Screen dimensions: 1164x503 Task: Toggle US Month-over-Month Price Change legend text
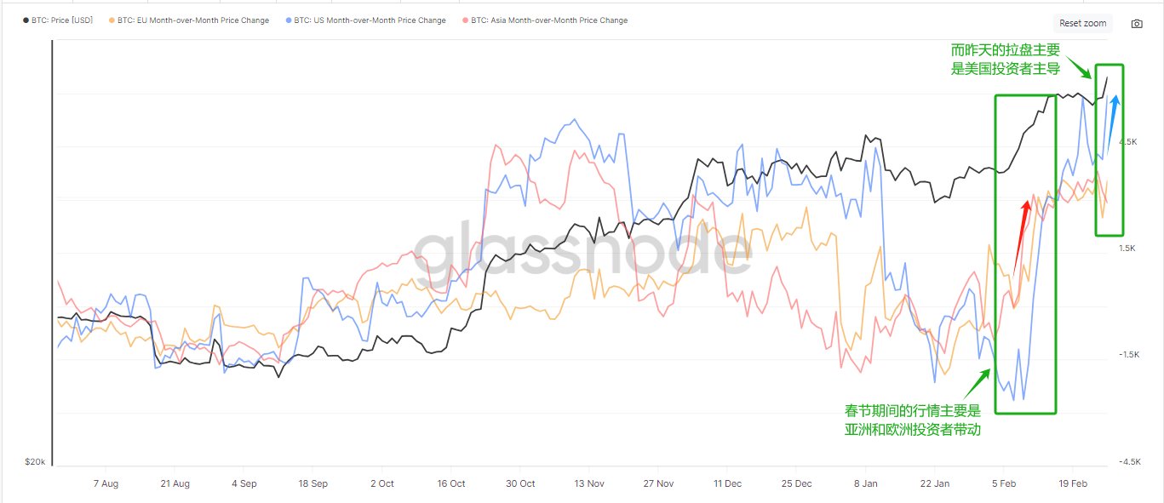click(370, 20)
